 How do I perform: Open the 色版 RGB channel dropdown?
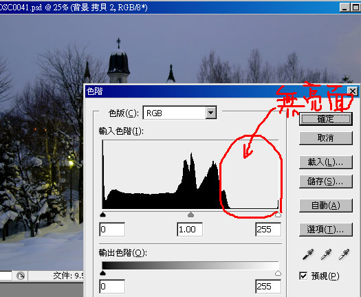(211, 113)
